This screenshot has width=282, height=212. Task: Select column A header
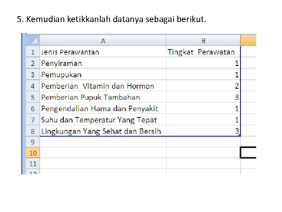tap(103, 40)
